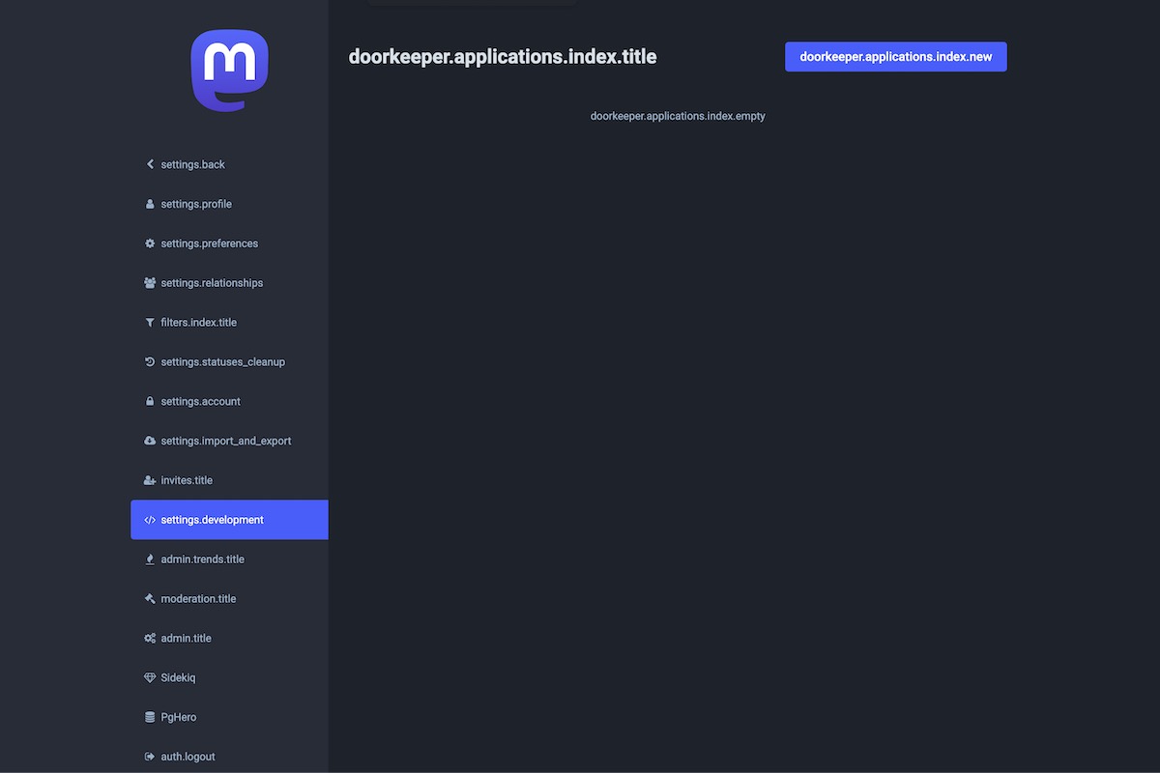Open the settings.preferences sidebar link

tap(209, 243)
